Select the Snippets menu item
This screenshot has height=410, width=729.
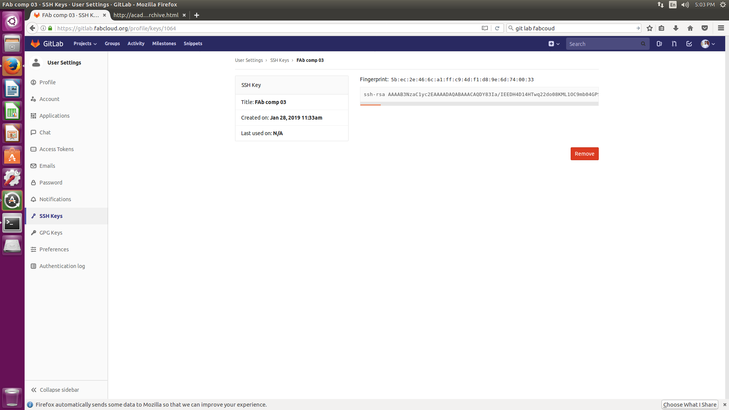193,43
